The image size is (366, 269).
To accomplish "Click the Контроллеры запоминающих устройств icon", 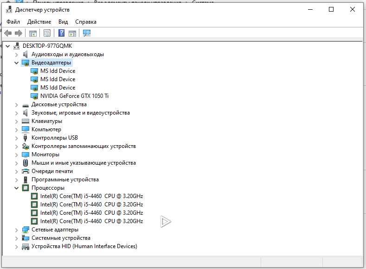I will tap(26, 146).
